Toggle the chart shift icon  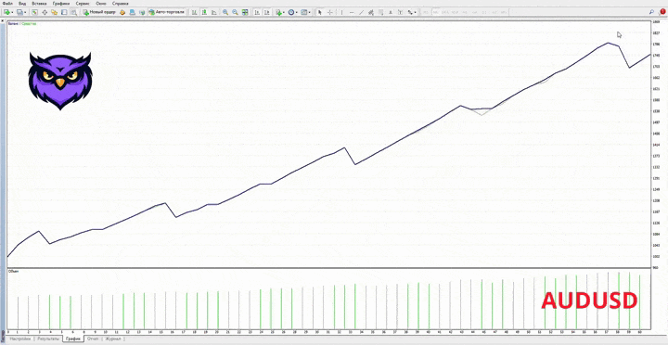point(266,12)
